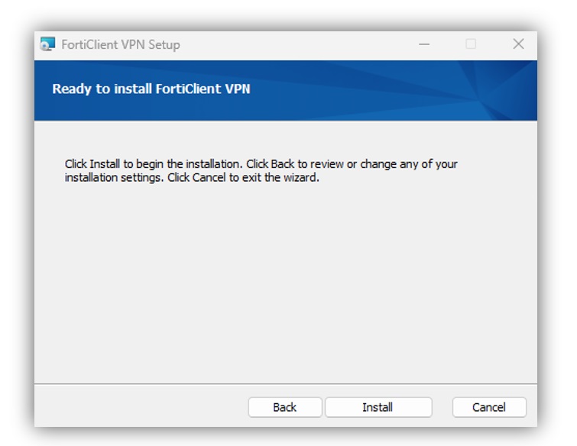Image resolution: width=577 pixels, height=446 pixels.
Task: Click the 'Click Install to begin the installation' sentence
Action: click(x=154, y=164)
